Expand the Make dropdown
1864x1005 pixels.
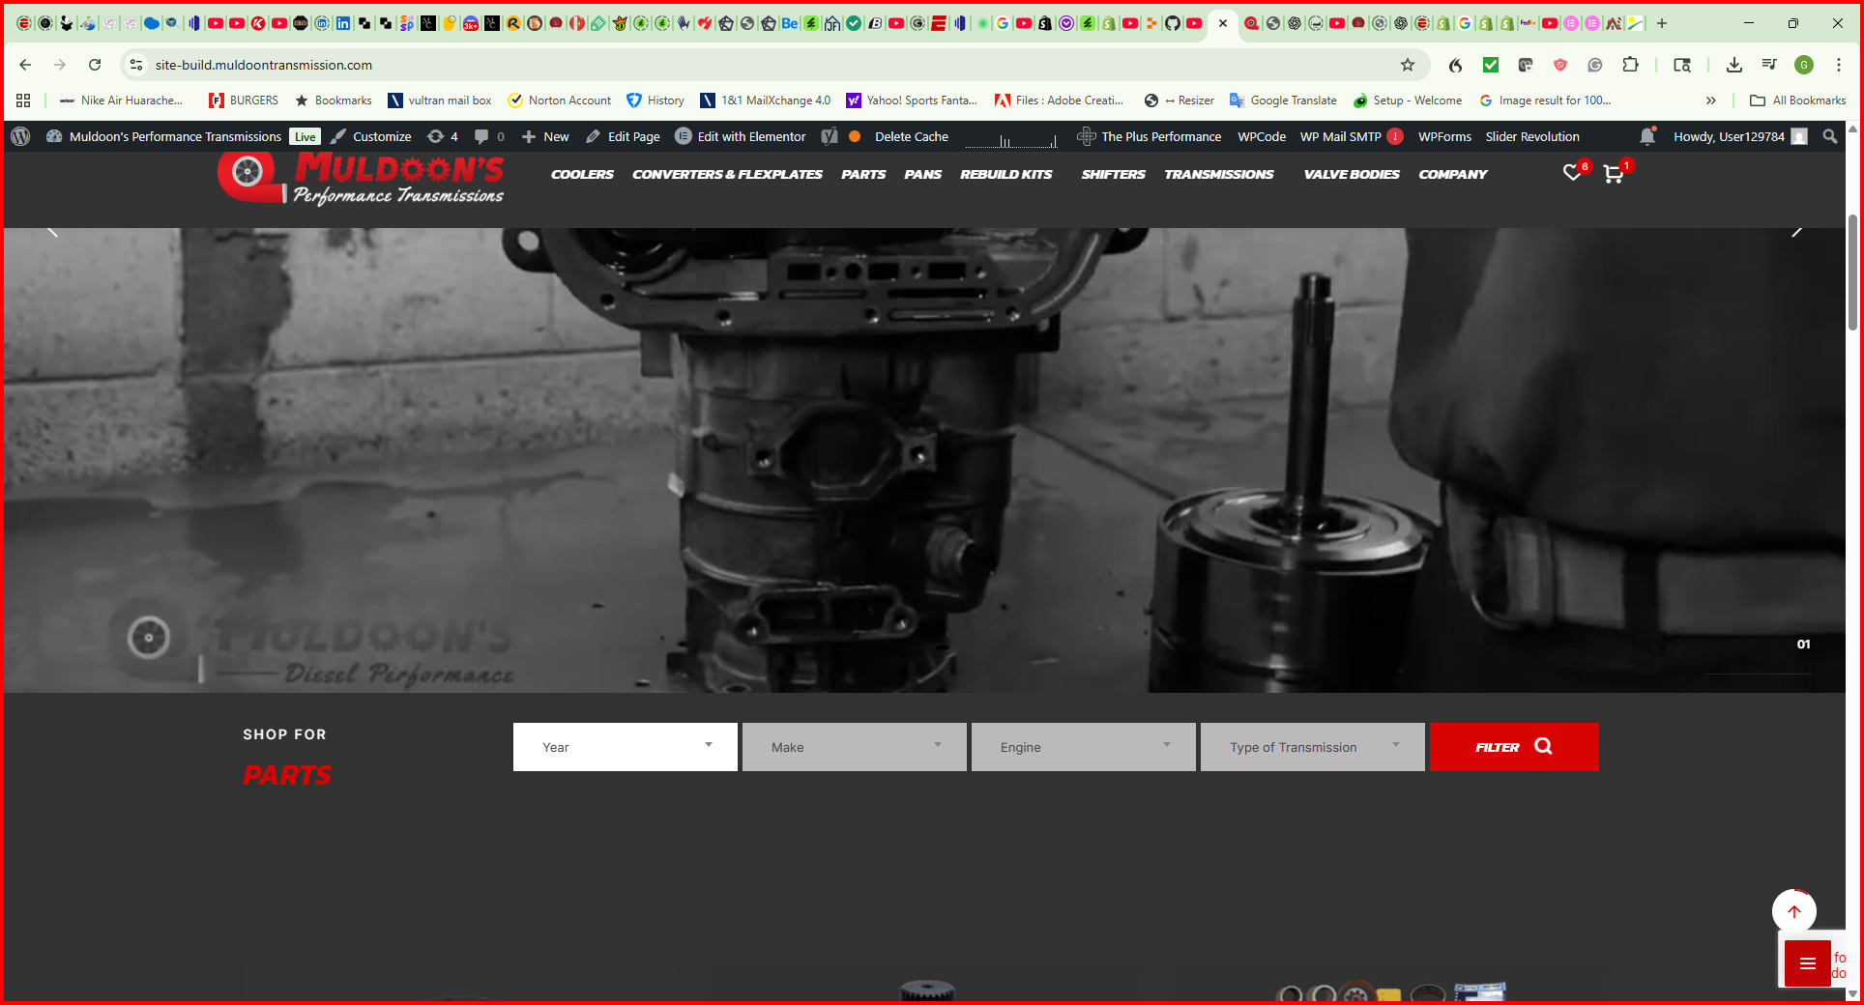click(854, 746)
